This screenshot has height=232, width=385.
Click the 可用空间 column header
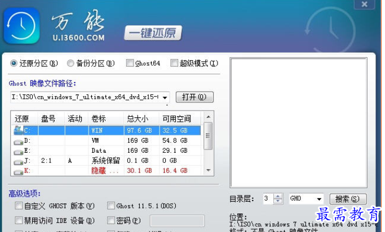[180, 119]
